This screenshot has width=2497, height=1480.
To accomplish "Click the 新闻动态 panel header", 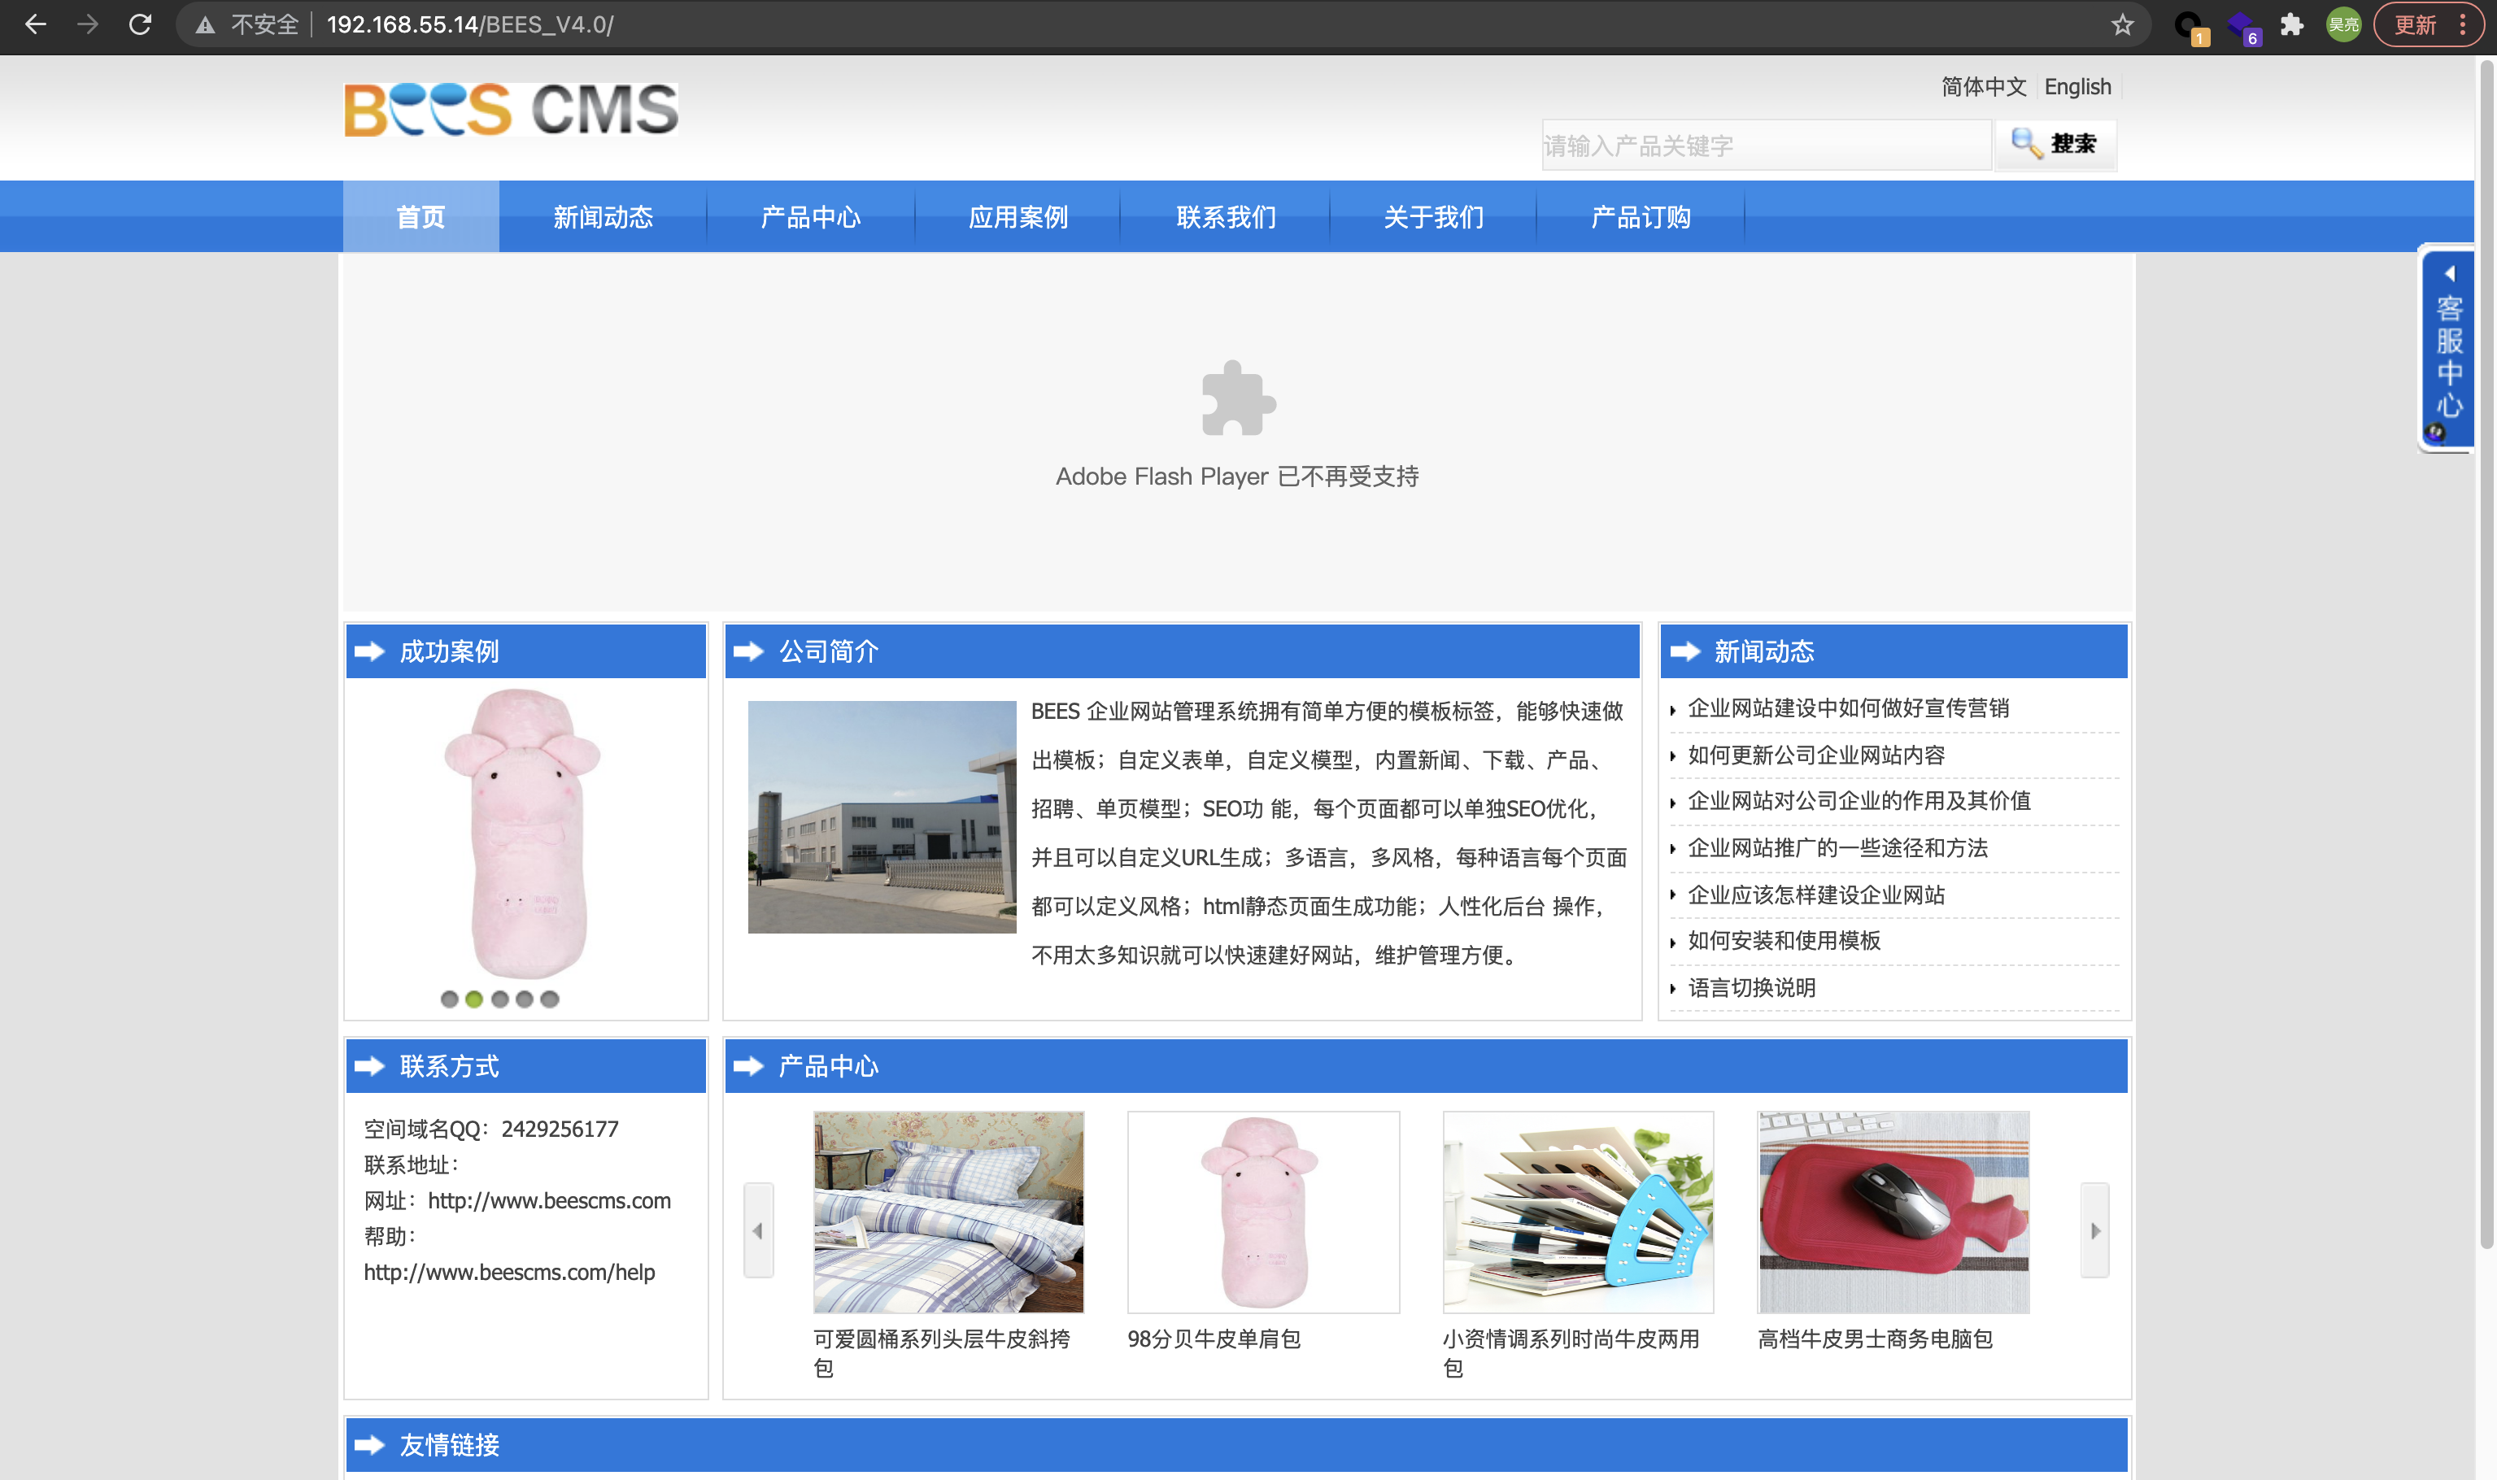I will (1894, 651).
